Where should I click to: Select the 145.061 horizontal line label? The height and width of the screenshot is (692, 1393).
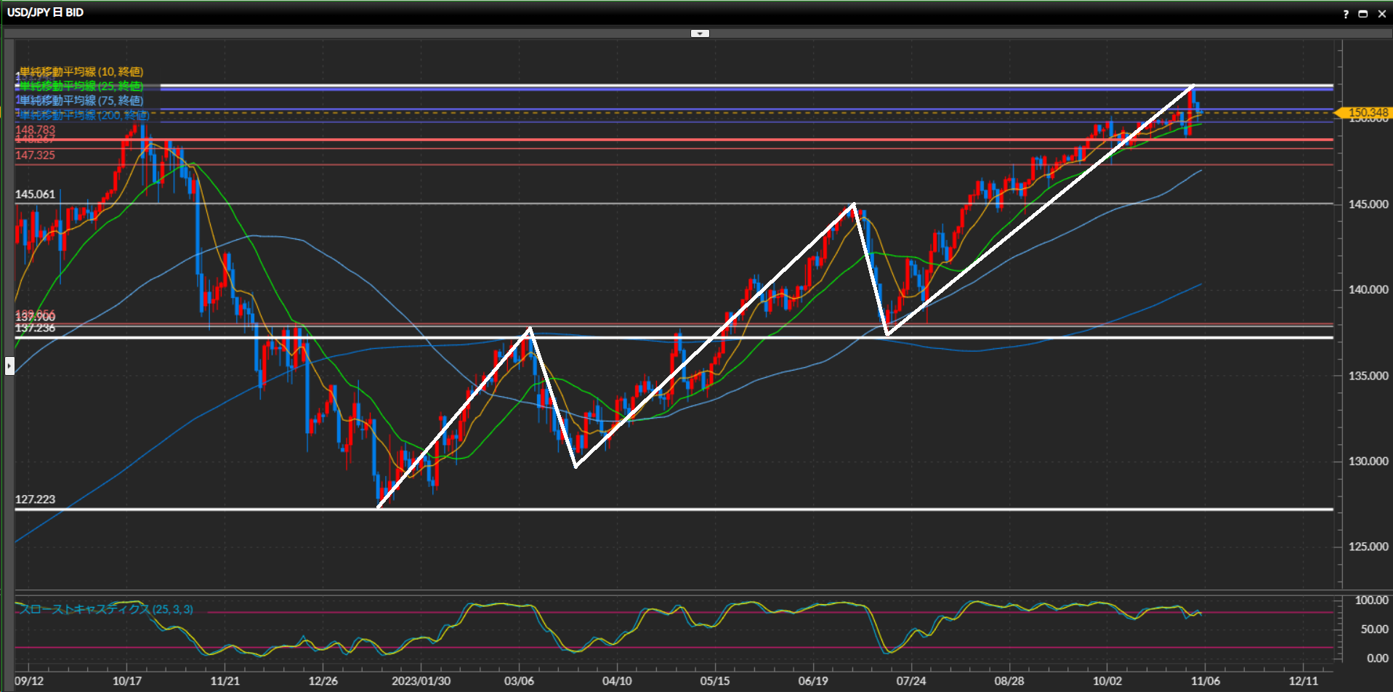[35, 194]
